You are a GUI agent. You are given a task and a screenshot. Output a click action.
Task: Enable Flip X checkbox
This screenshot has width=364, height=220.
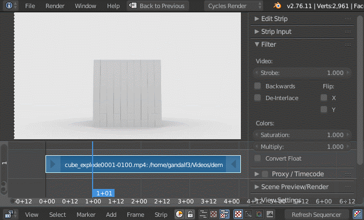324,98
